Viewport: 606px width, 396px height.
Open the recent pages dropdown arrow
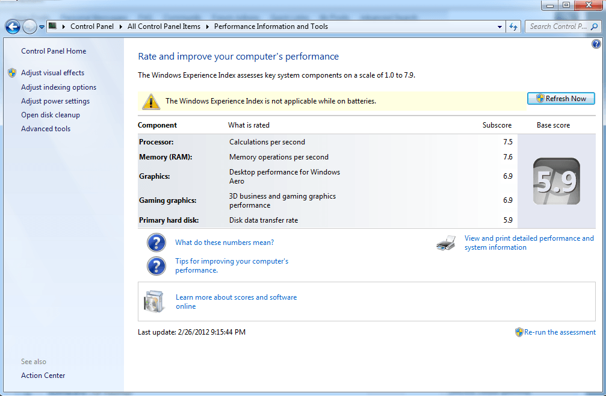click(42, 26)
